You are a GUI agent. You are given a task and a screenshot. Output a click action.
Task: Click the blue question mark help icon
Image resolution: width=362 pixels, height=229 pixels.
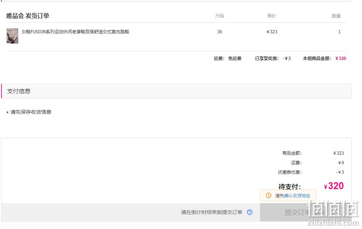tap(249, 212)
